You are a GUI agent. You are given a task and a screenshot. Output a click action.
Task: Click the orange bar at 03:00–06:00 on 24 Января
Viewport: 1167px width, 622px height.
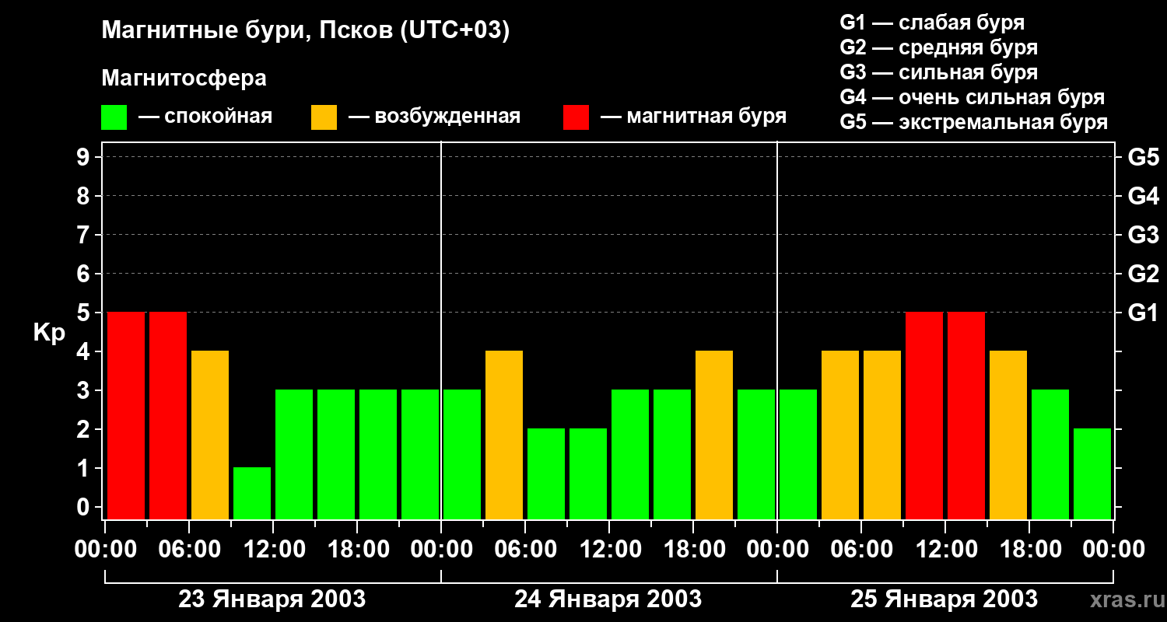[504, 435]
